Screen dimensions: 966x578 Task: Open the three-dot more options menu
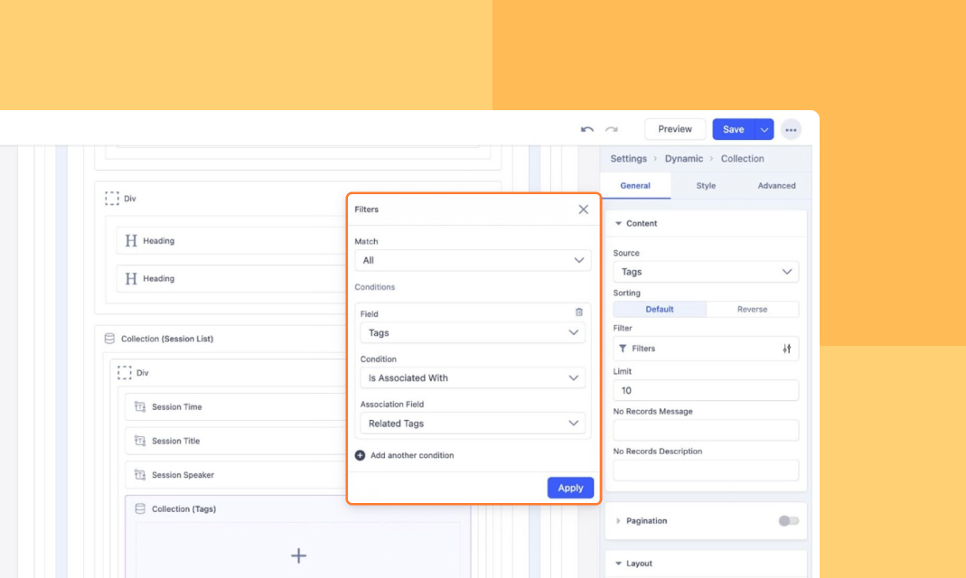point(791,130)
